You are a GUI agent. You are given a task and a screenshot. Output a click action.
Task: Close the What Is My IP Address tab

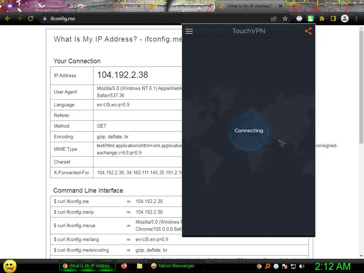point(280,6)
